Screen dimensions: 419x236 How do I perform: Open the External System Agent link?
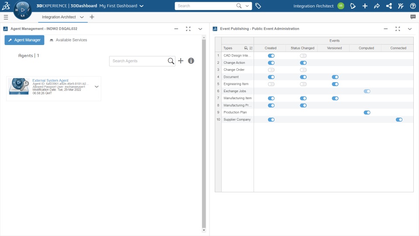click(x=50, y=80)
